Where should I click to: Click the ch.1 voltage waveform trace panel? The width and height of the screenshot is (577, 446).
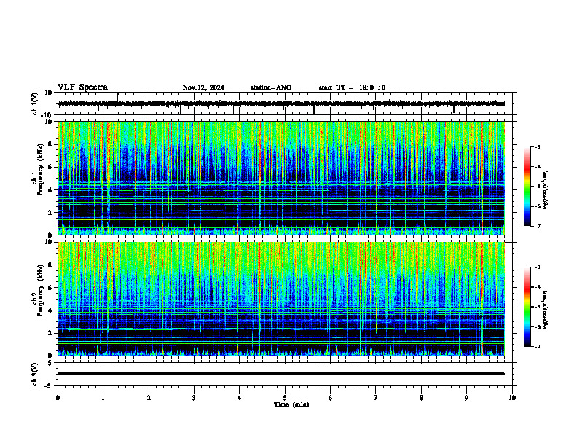(x=286, y=103)
